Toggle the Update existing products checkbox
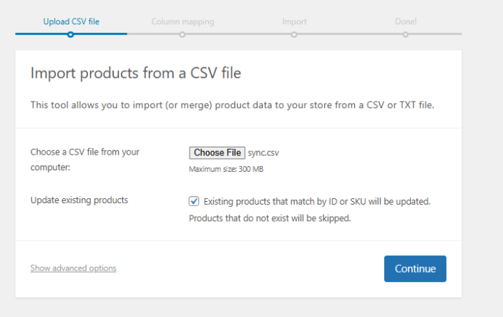 pos(194,201)
